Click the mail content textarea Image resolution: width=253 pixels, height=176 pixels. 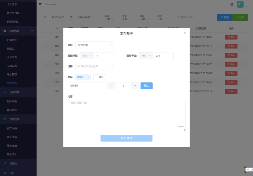[126, 114]
